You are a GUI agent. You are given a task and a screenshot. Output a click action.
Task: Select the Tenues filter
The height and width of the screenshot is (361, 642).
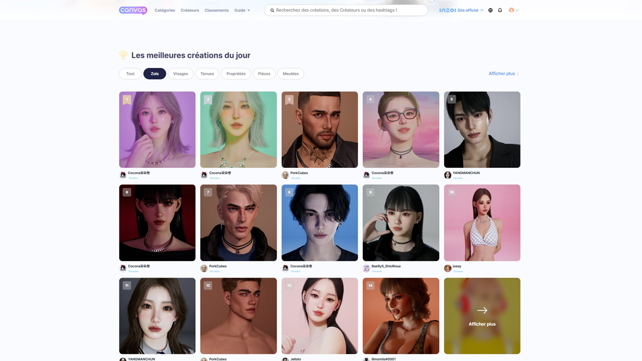(207, 74)
